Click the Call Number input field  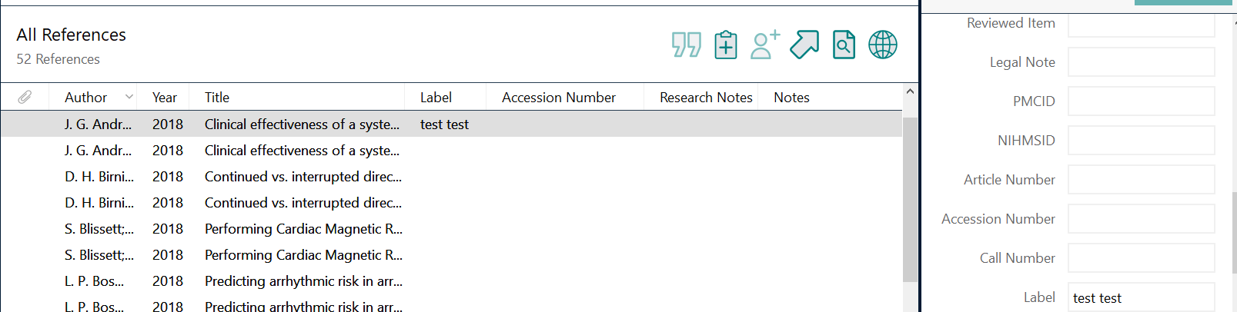point(1141,258)
